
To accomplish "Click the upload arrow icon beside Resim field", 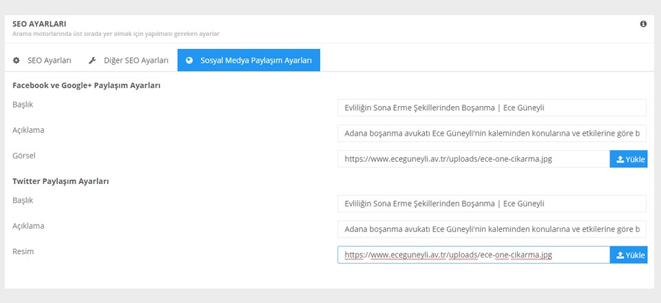I will (620, 255).
